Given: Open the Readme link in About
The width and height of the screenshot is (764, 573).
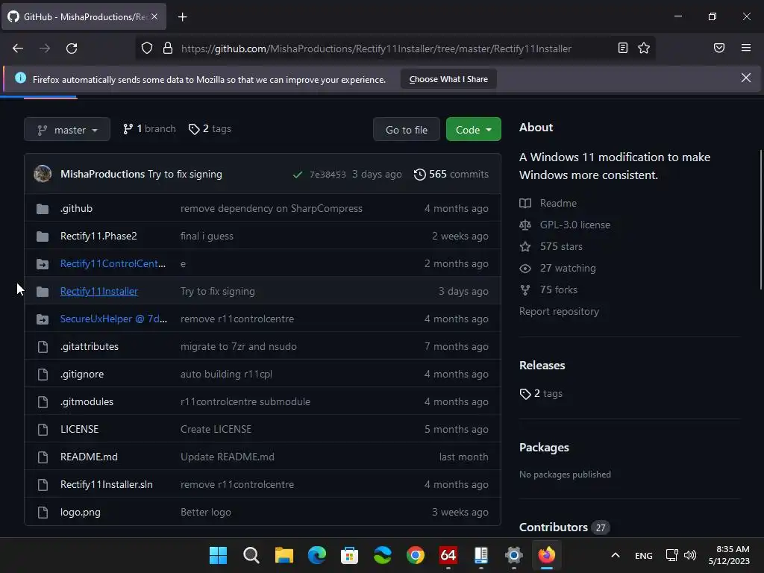Looking at the screenshot, I should tap(558, 203).
